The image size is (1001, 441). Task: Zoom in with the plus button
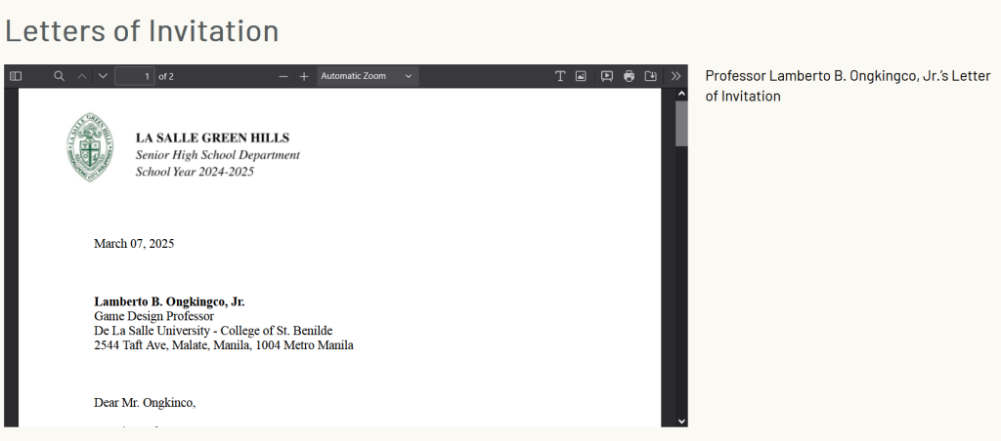click(304, 76)
